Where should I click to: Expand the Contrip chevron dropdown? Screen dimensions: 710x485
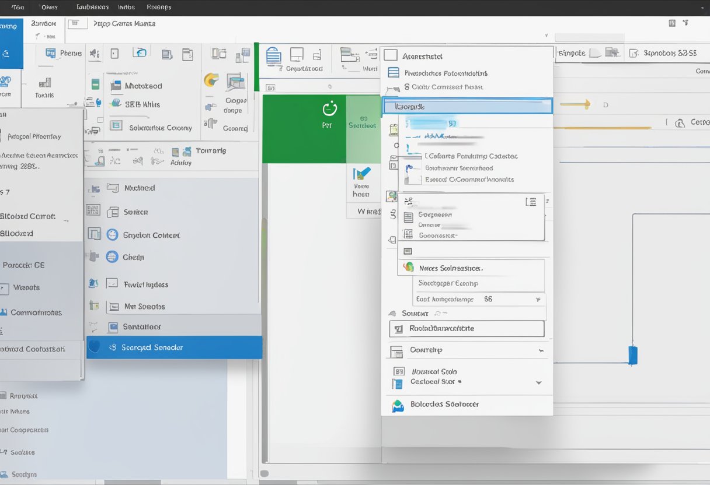pos(541,350)
